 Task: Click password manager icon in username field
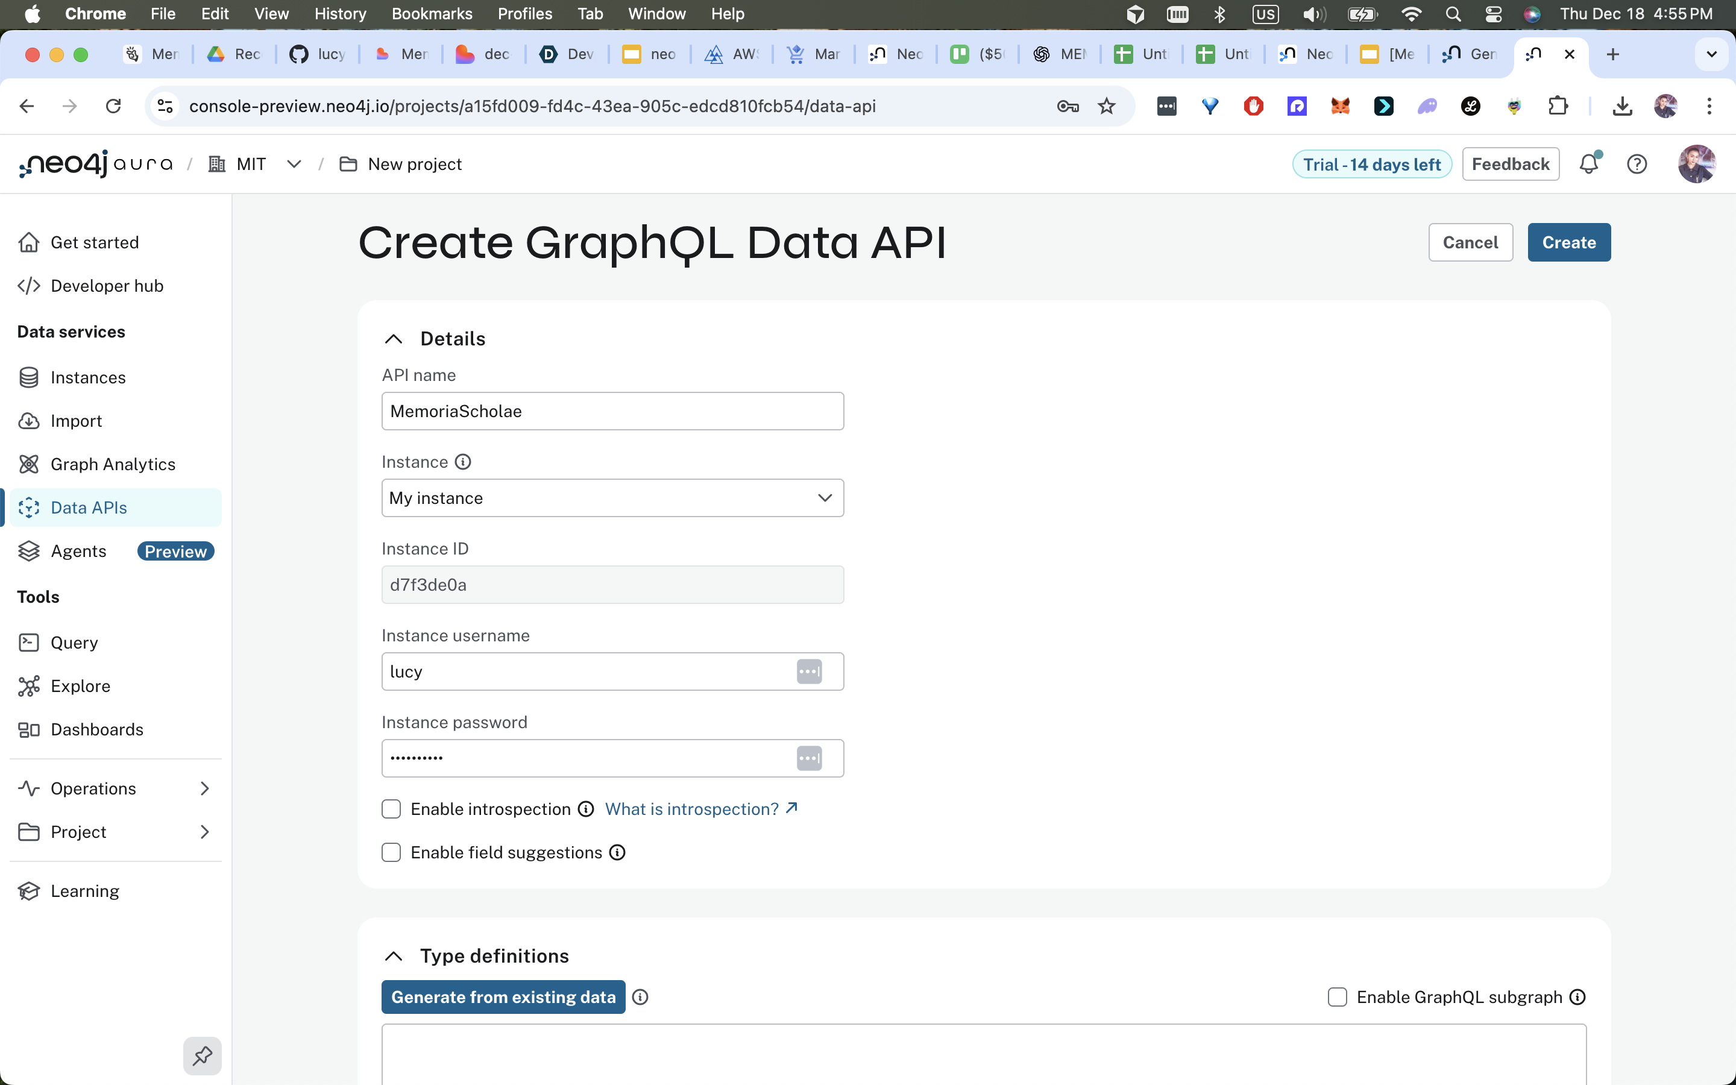[809, 671]
